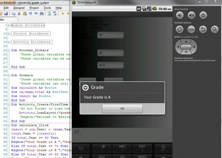Lower volume in emulator Basic Controls
The width and height of the screenshot is (222, 158).
180,15
